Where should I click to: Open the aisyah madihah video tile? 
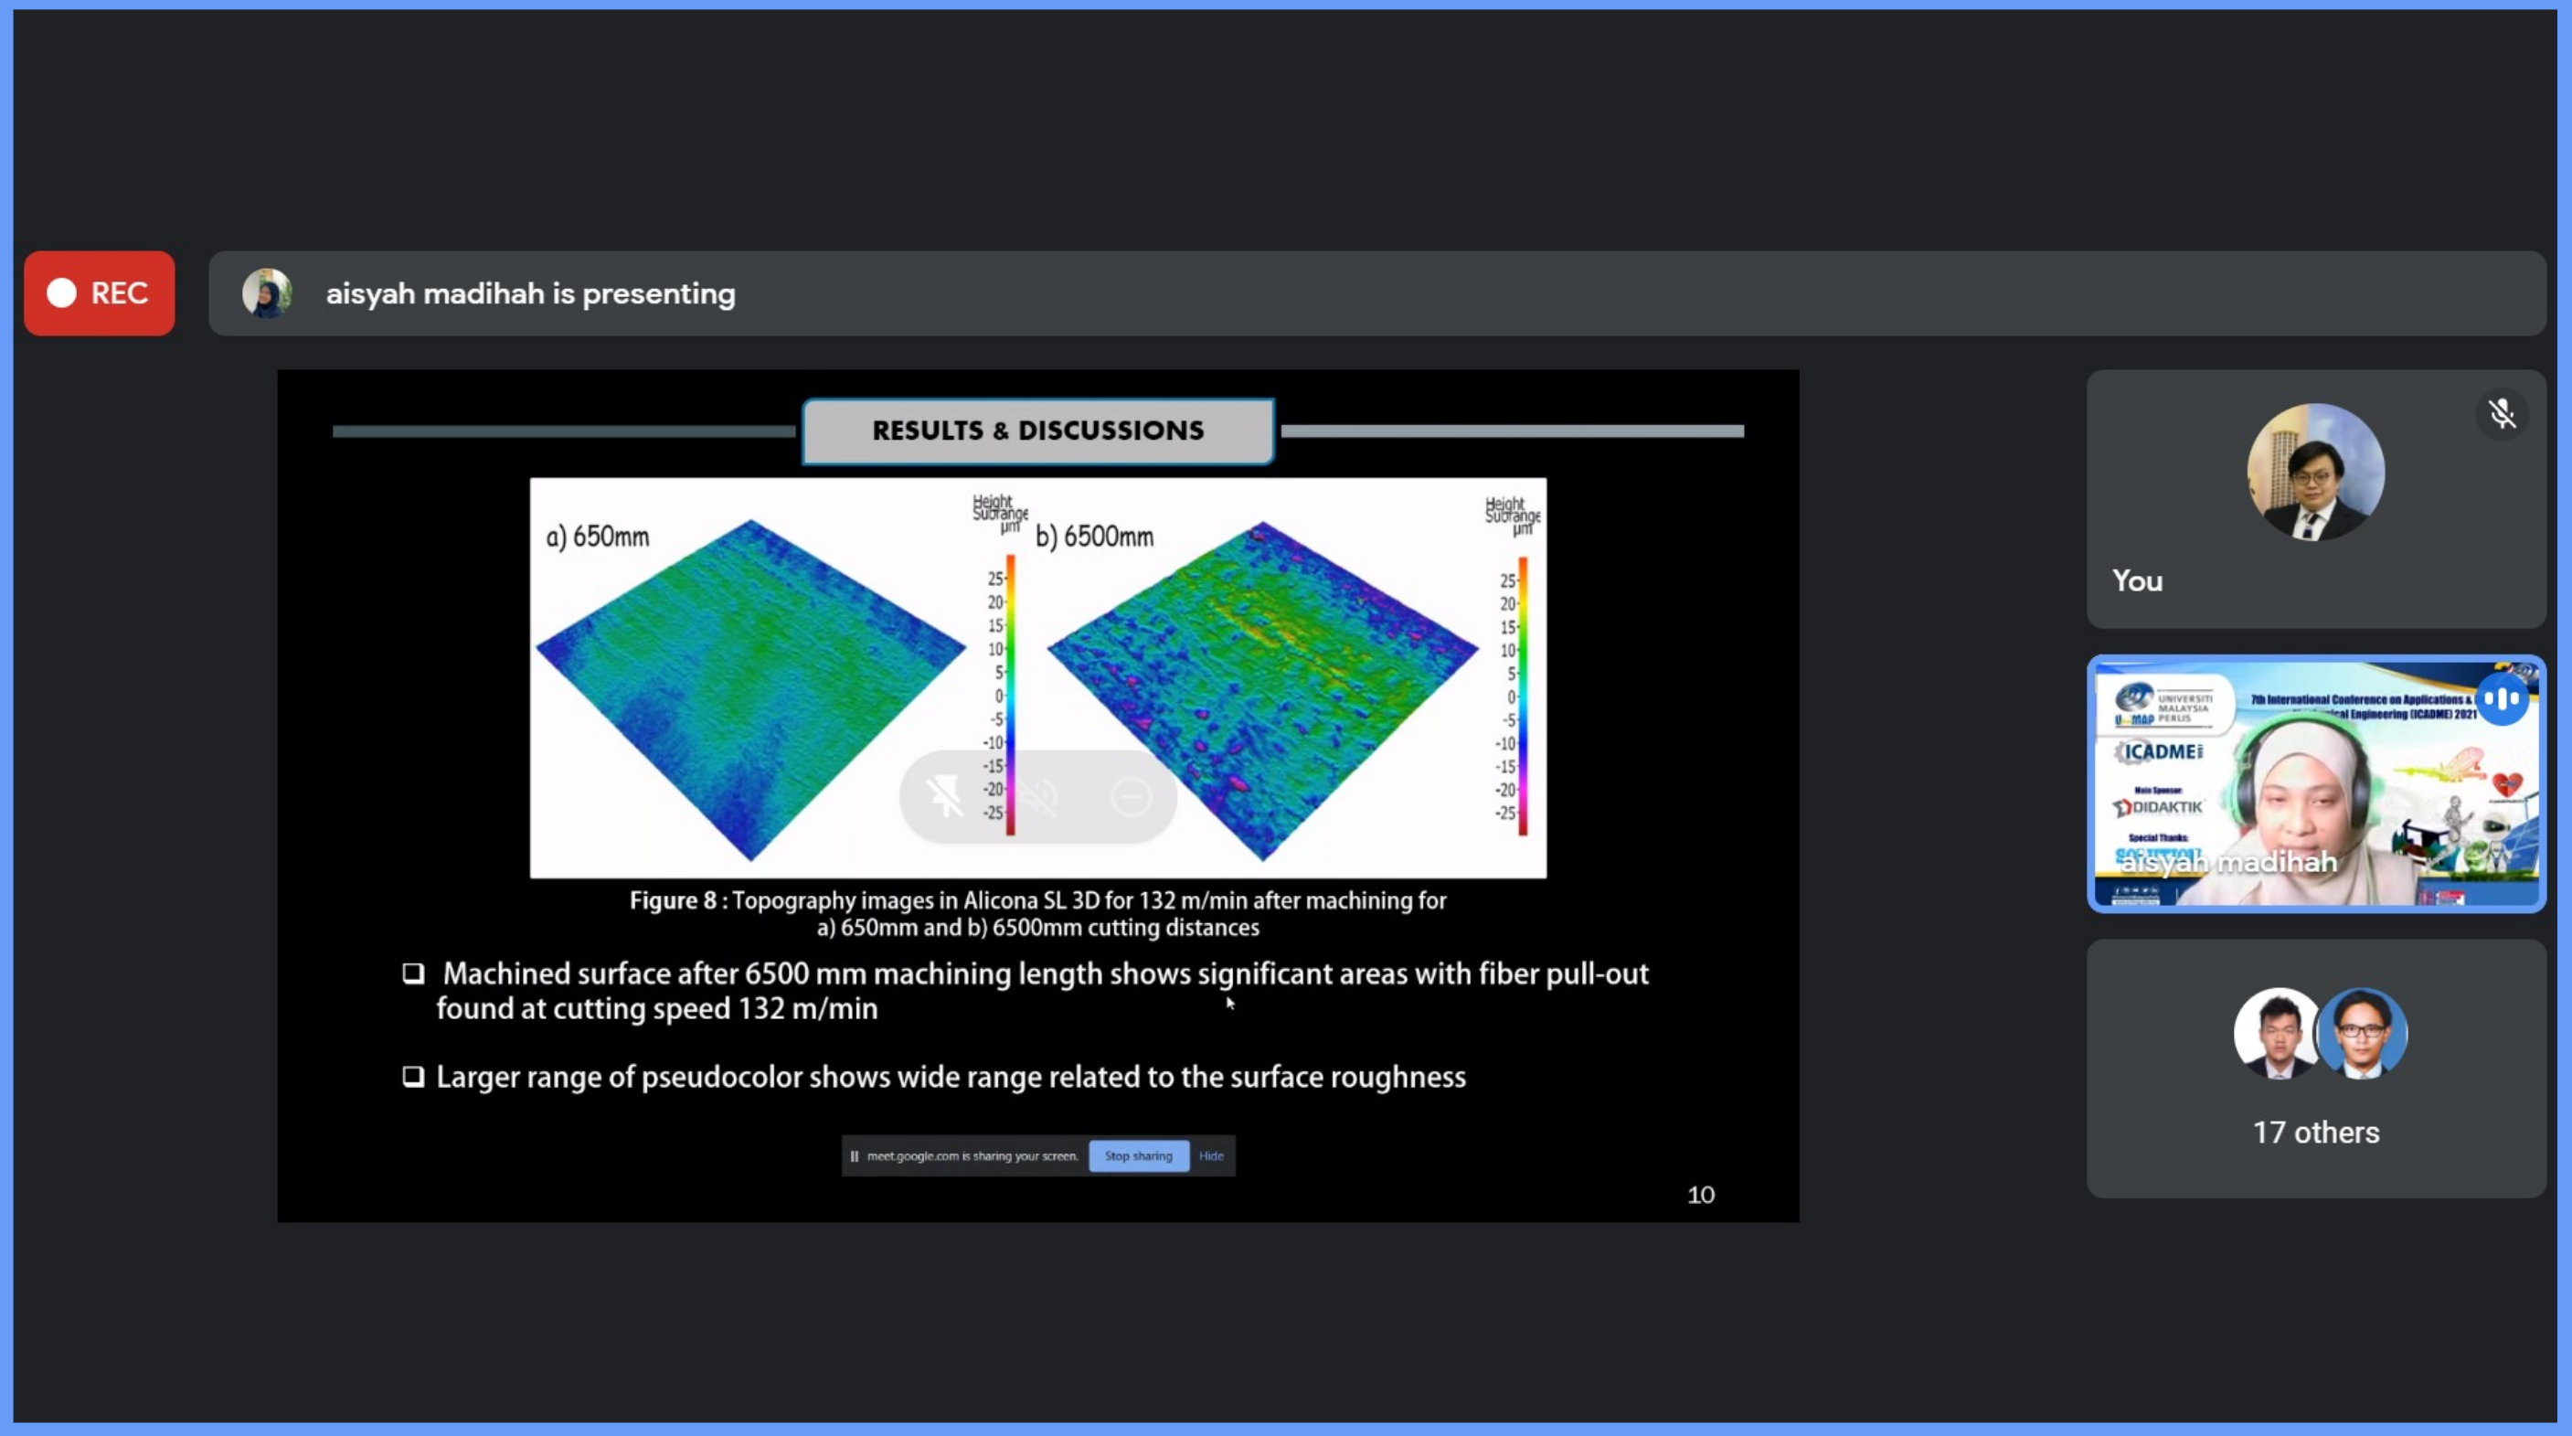pos(2315,784)
